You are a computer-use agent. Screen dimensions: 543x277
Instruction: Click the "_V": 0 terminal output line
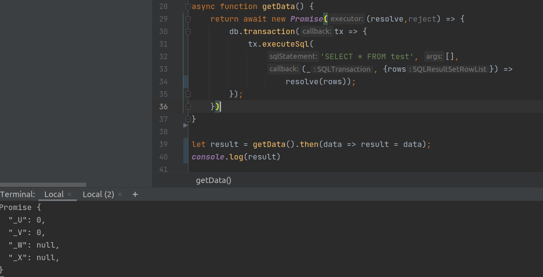click(x=27, y=233)
